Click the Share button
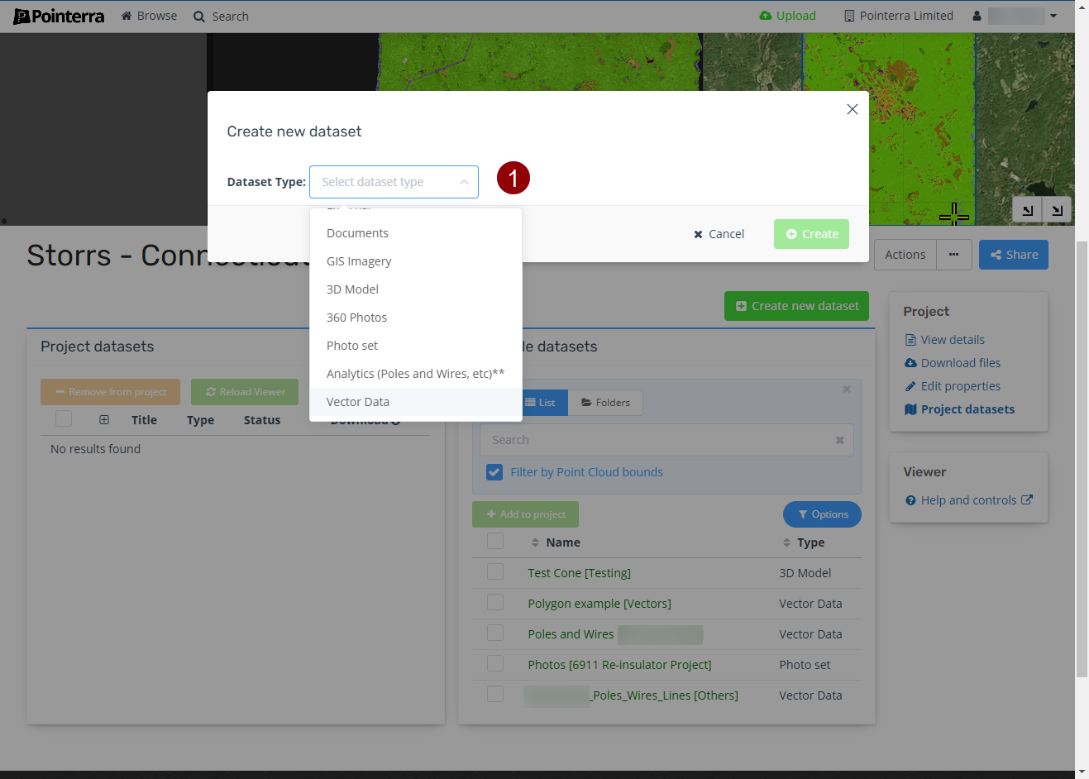The image size is (1089, 779). point(1013,255)
